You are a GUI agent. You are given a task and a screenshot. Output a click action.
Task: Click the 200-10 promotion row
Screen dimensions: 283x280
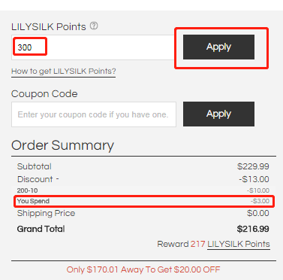[144, 190]
